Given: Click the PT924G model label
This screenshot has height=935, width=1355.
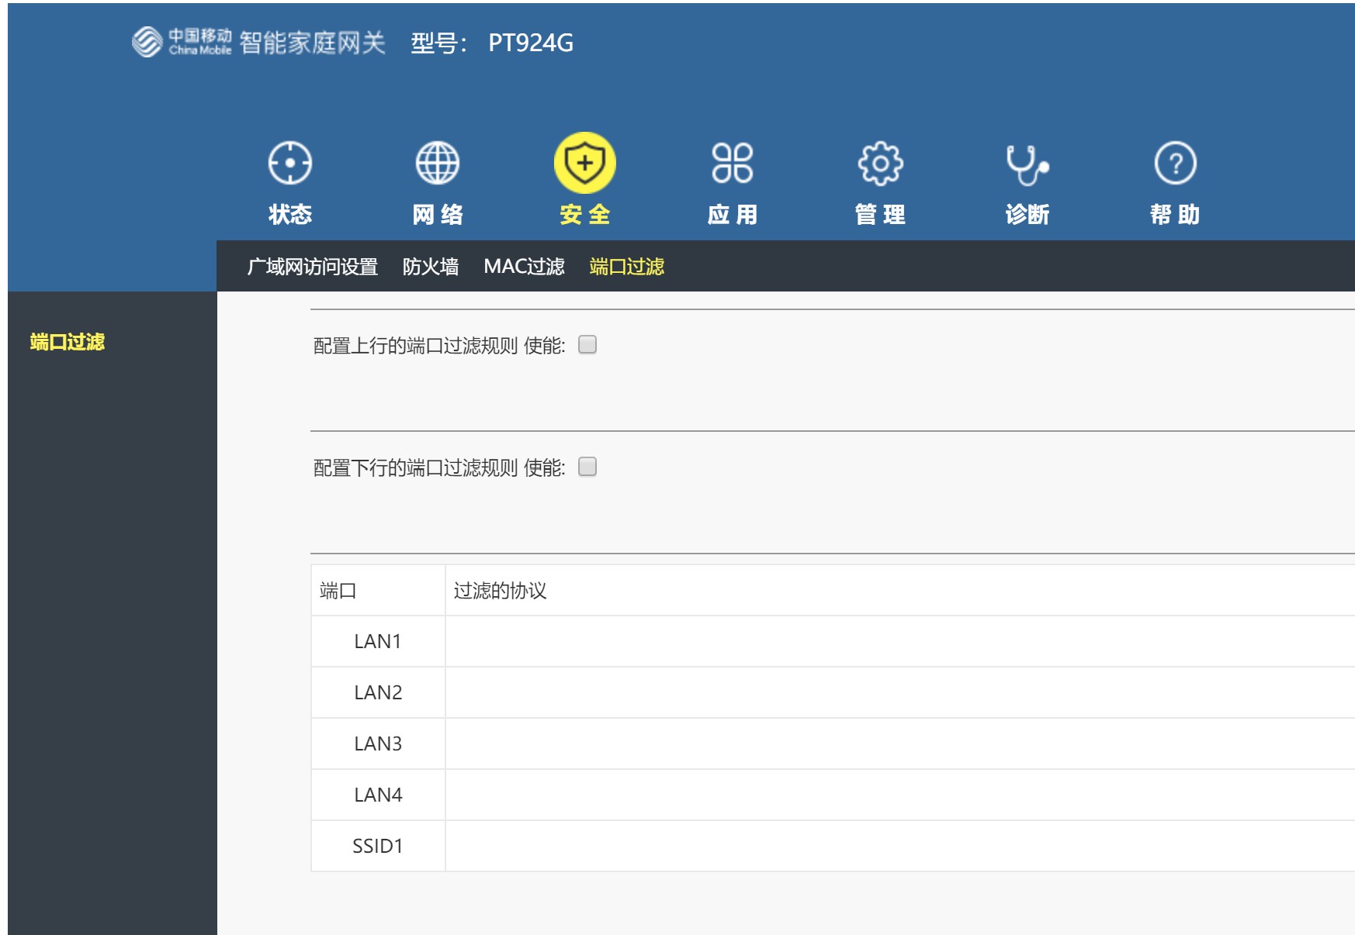Looking at the screenshot, I should point(531,44).
